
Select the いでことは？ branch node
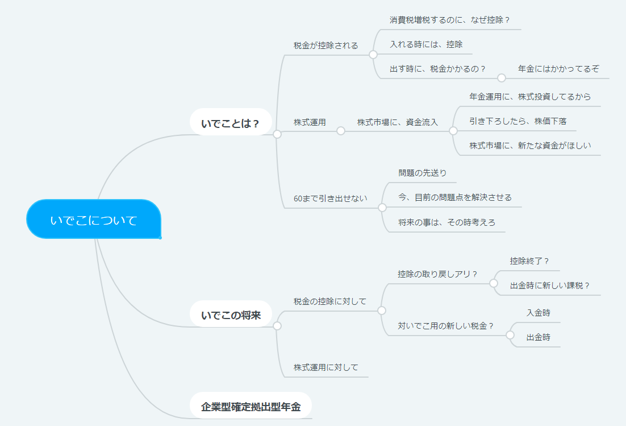pos(230,123)
